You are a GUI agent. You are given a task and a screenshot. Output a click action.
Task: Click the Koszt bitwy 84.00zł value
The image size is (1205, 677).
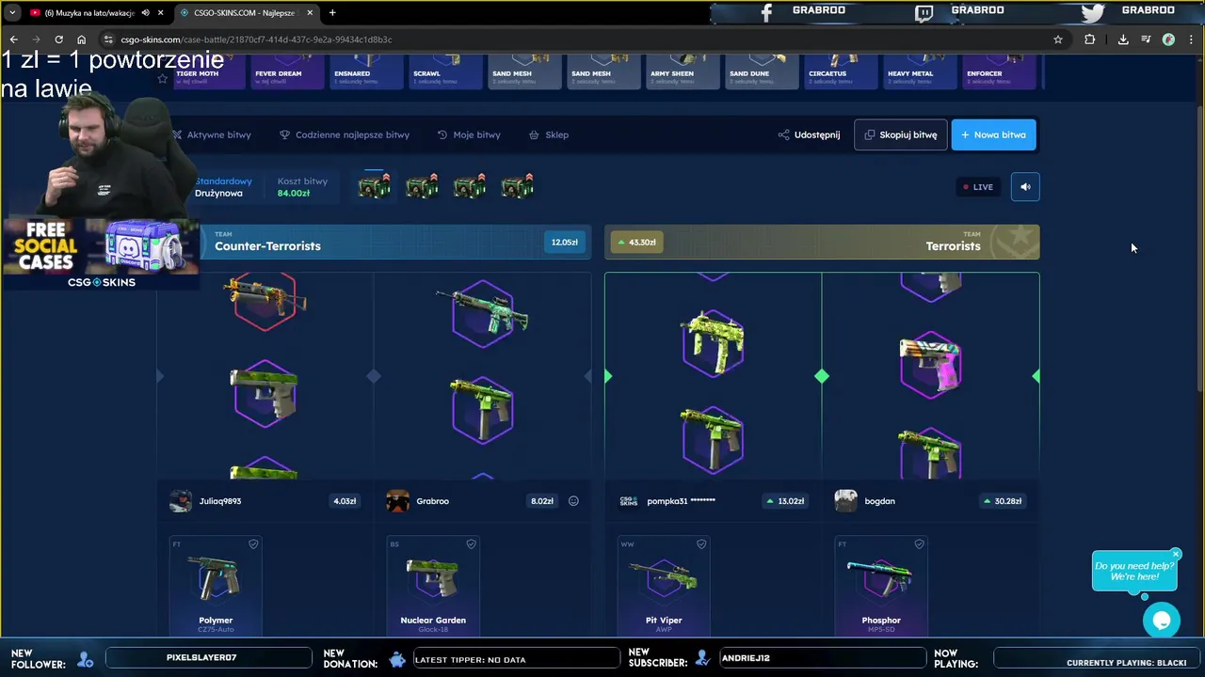point(294,194)
